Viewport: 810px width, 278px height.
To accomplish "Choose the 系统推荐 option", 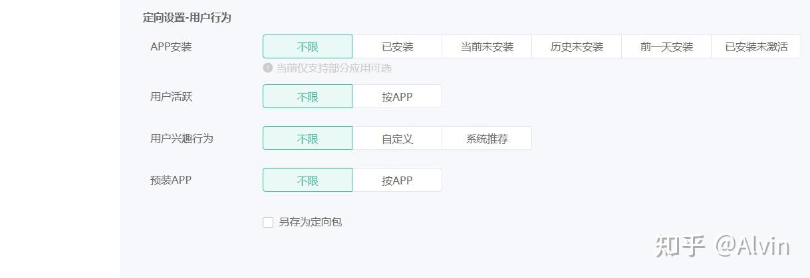I will (487, 139).
